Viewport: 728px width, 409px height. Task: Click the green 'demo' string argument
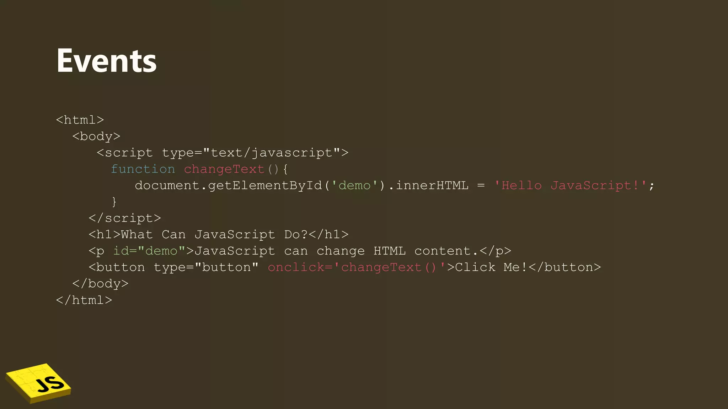(x=354, y=185)
